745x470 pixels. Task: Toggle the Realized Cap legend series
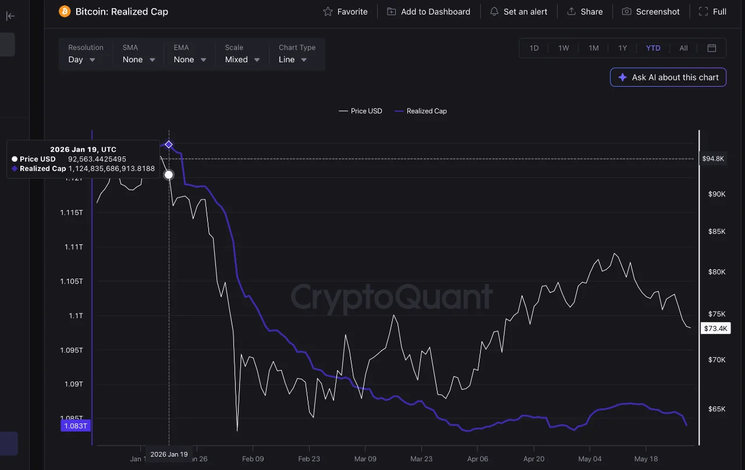pyautogui.click(x=420, y=111)
